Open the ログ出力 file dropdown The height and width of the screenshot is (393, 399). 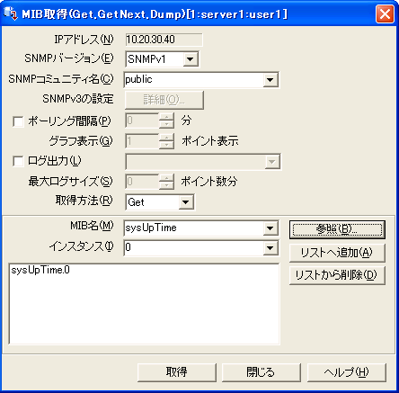pyautogui.click(x=272, y=162)
